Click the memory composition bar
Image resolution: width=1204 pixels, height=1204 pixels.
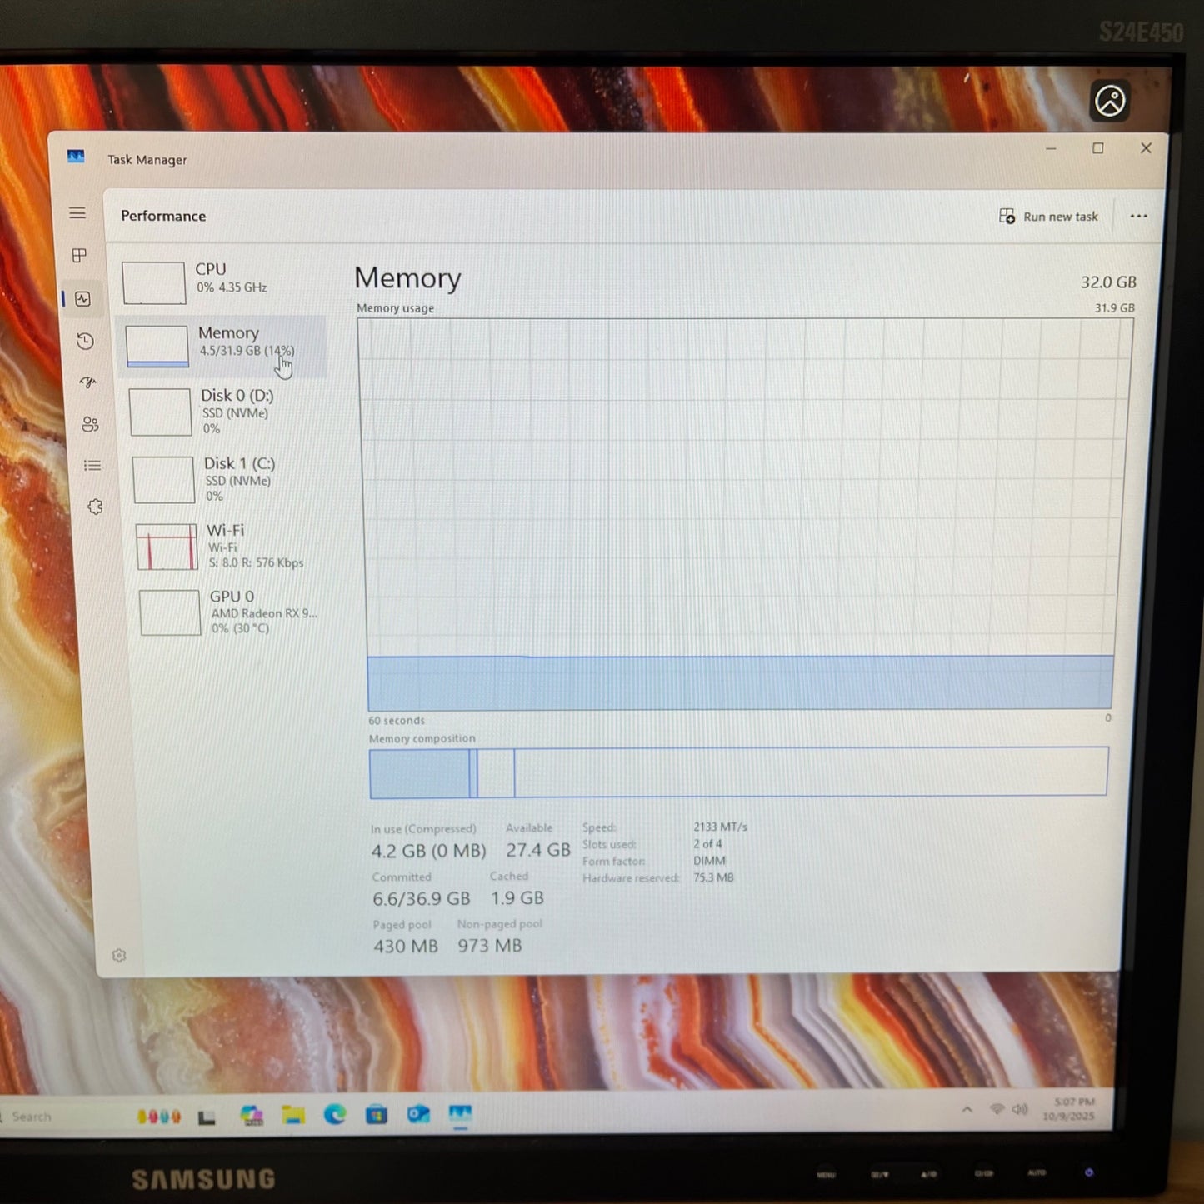pos(738,772)
